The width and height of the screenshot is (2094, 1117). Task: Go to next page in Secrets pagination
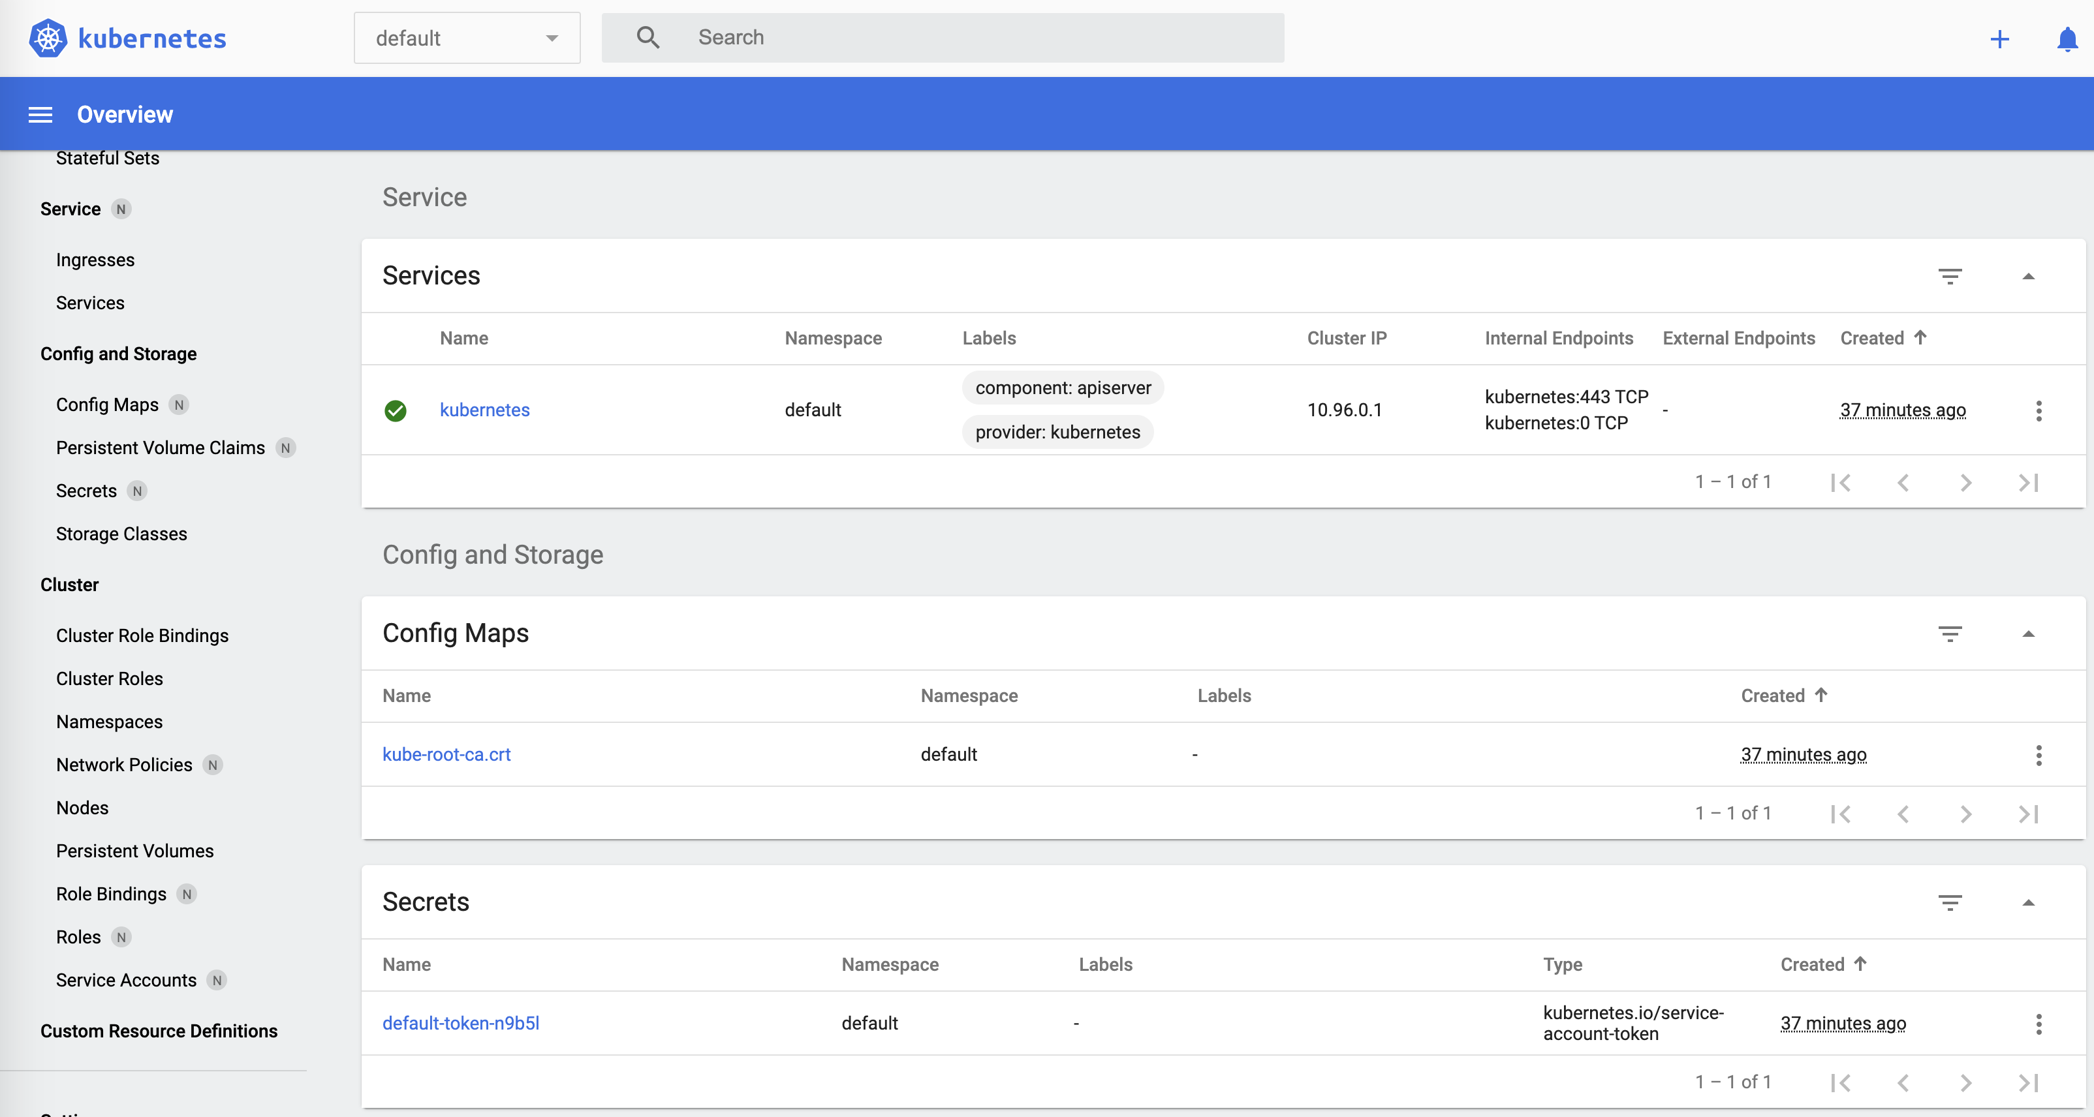[1965, 1083]
